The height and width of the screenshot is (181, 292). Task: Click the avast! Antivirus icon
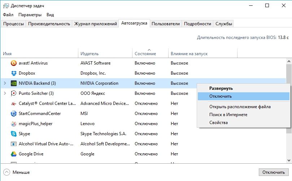point(14,63)
